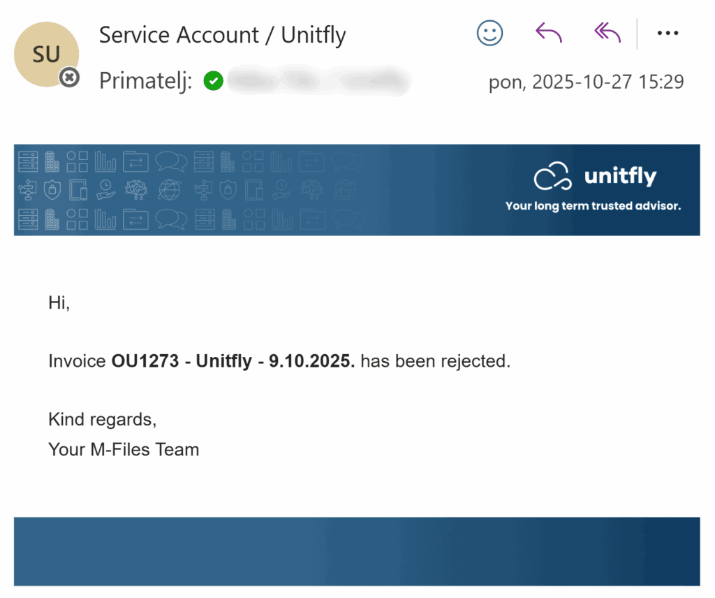Click the Unitfly cloud logo icon
This screenshot has height=598, width=715.
(553, 177)
